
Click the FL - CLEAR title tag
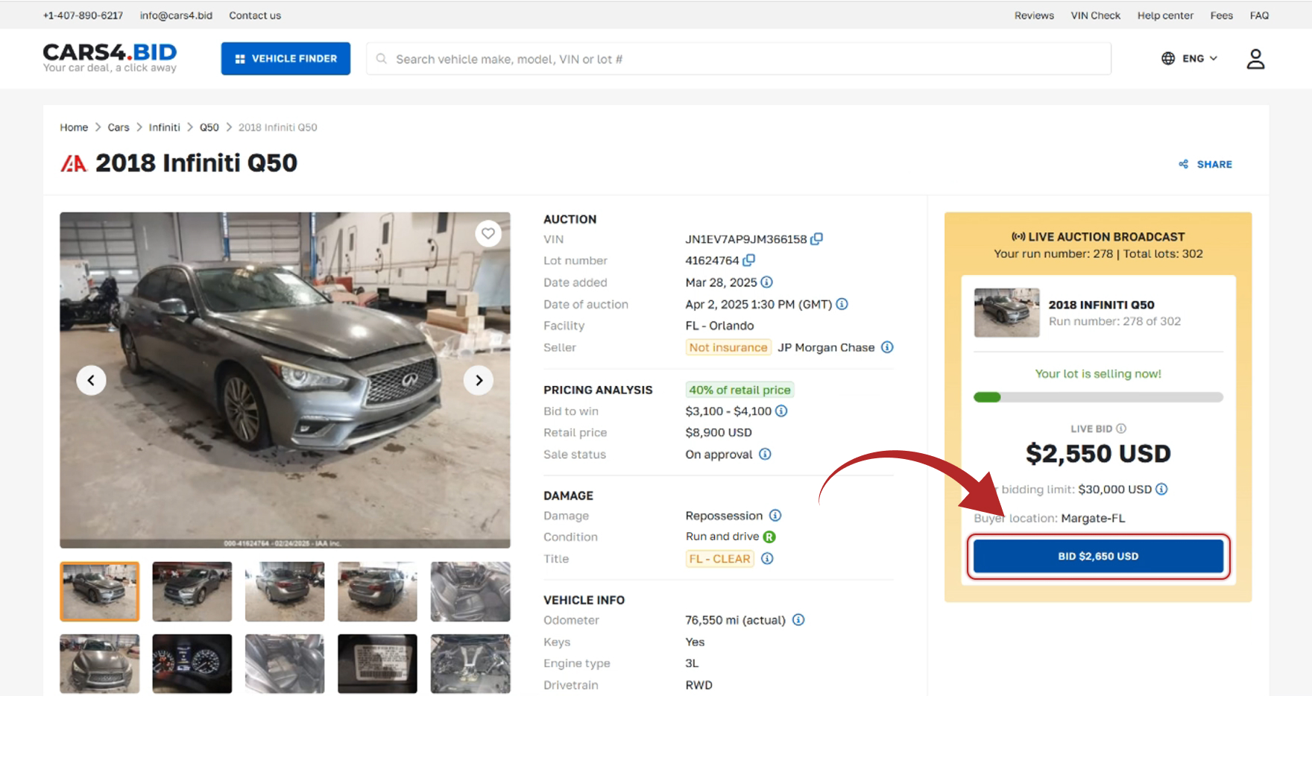pos(719,559)
